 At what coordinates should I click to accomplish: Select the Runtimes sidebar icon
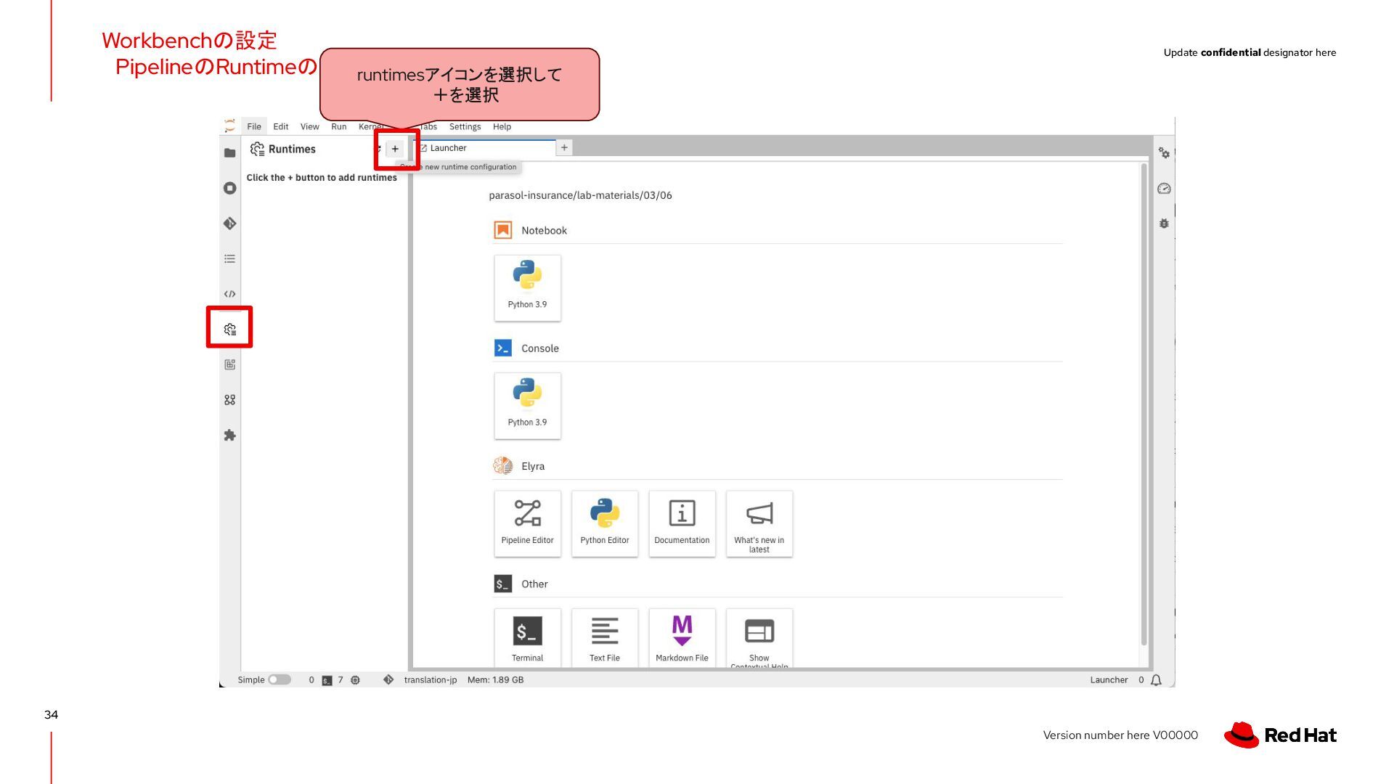click(x=229, y=329)
